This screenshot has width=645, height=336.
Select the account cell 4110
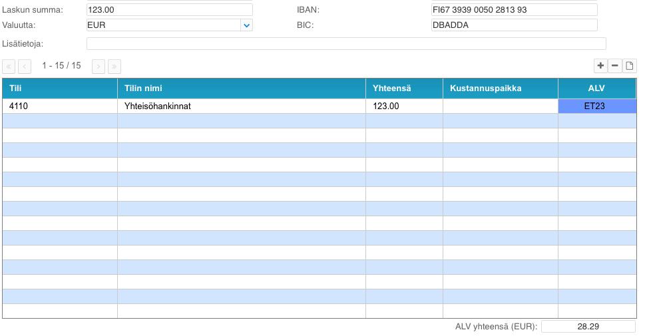60,106
